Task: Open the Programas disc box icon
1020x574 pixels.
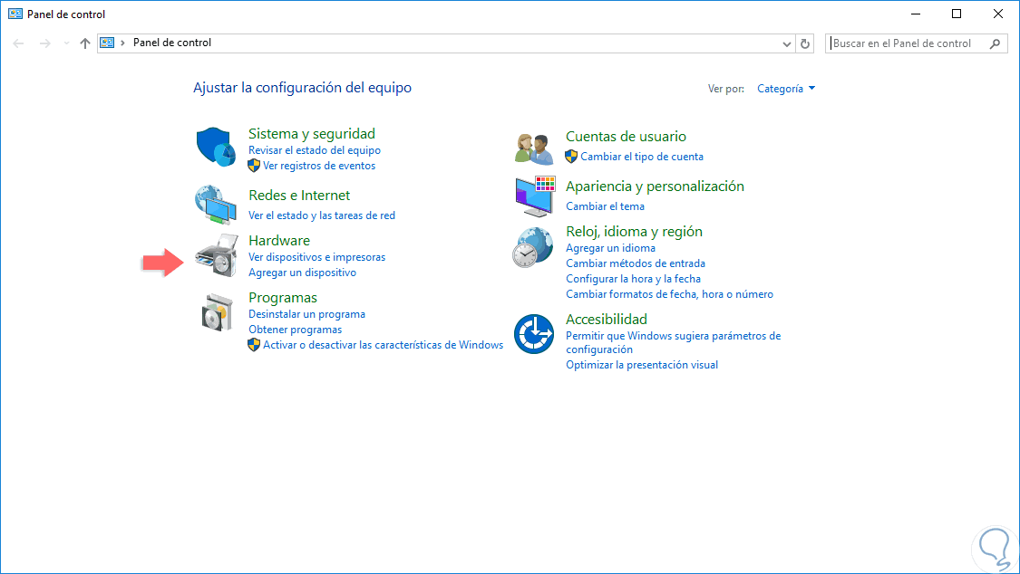Action: [218, 312]
